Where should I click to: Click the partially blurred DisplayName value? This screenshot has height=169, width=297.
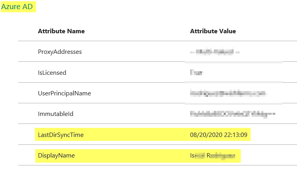click(x=213, y=156)
